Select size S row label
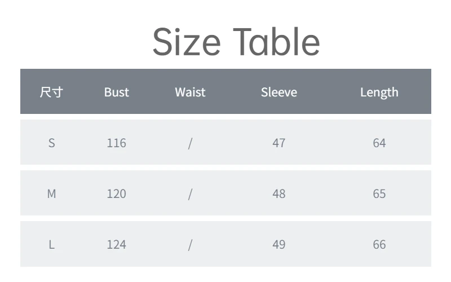 (x=51, y=143)
